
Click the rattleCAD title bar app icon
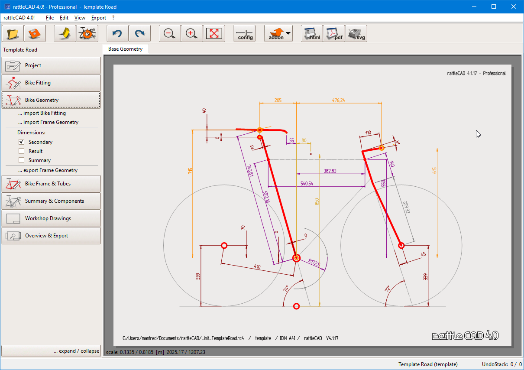(x=7, y=6)
